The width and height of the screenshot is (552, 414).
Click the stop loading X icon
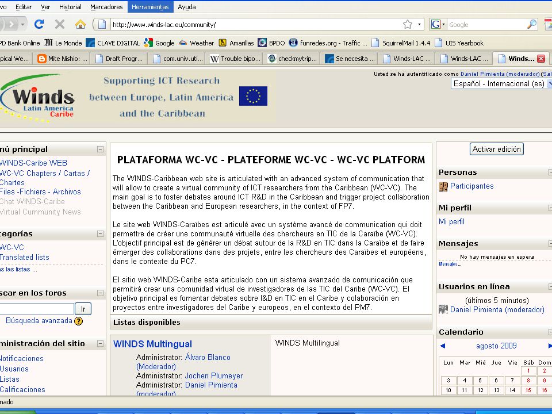point(60,24)
